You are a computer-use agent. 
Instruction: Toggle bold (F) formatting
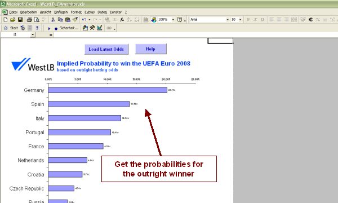[x=248, y=20]
